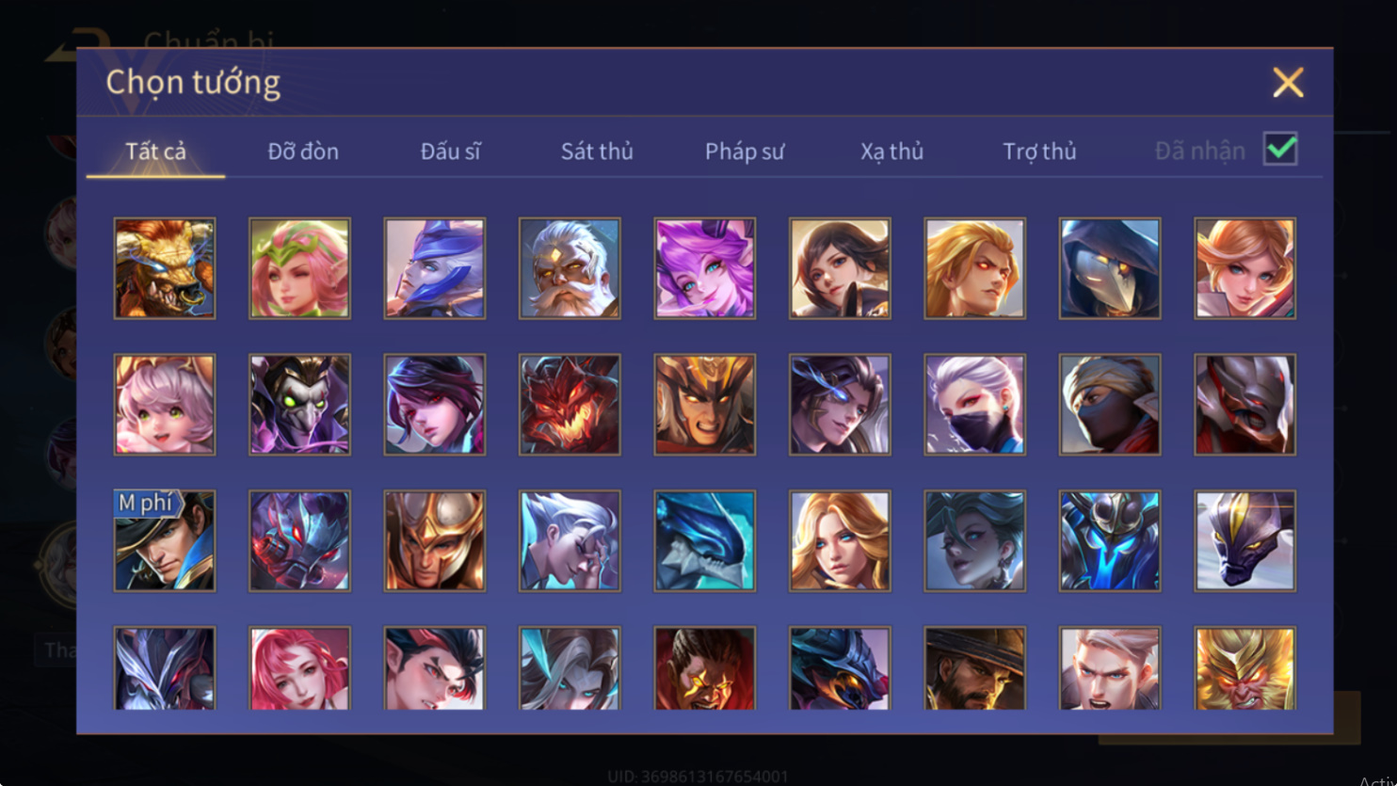This screenshot has height=786, width=1397.
Task: Show the Pháp sư hero list
Action: point(745,151)
